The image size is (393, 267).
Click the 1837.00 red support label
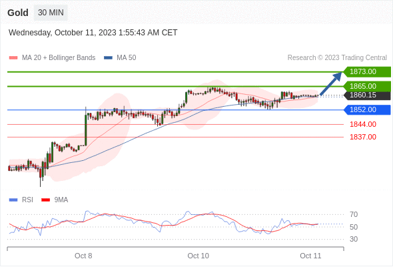click(363, 137)
